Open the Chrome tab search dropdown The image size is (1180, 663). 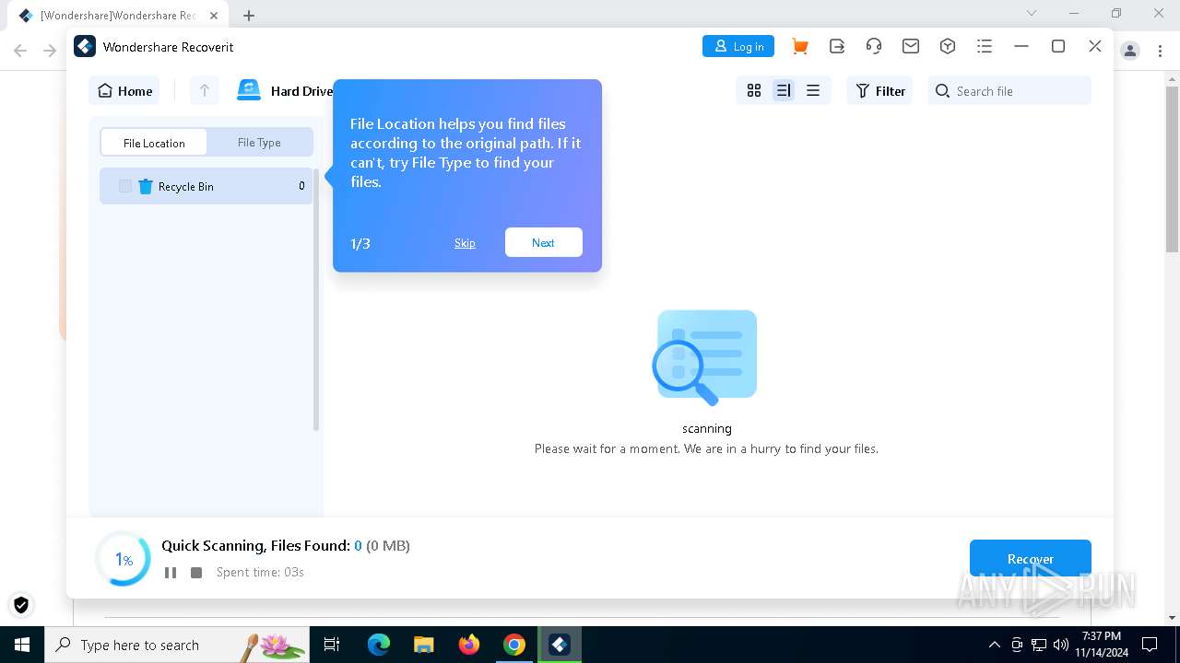tap(1032, 13)
